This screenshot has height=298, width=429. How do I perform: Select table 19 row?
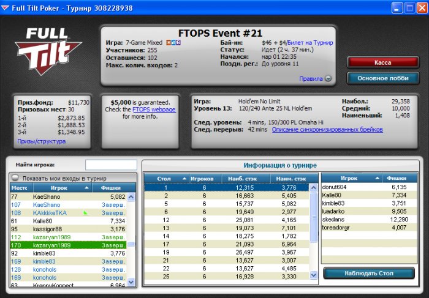click(227, 252)
